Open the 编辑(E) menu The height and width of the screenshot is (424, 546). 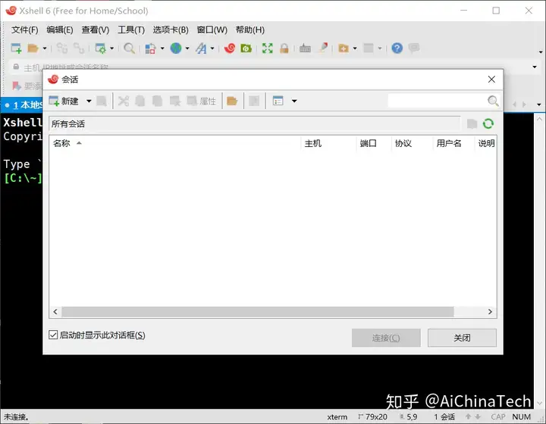pos(60,30)
